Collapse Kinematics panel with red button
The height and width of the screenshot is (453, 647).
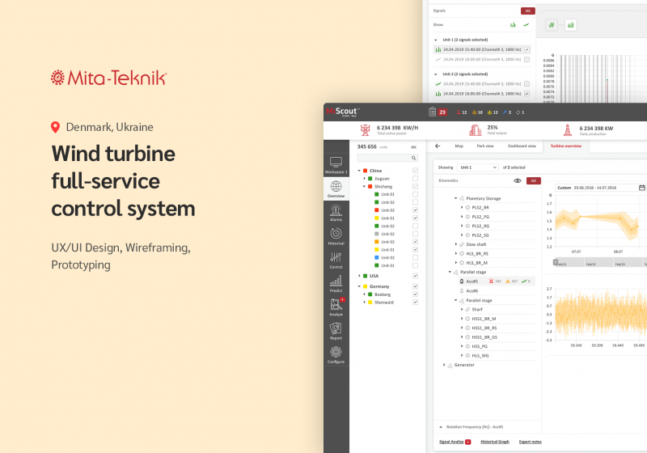pyautogui.click(x=534, y=180)
